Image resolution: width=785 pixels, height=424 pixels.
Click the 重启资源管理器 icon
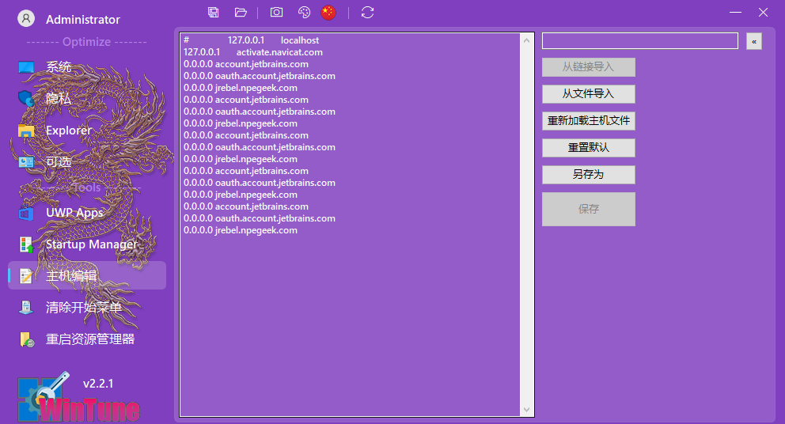26,339
